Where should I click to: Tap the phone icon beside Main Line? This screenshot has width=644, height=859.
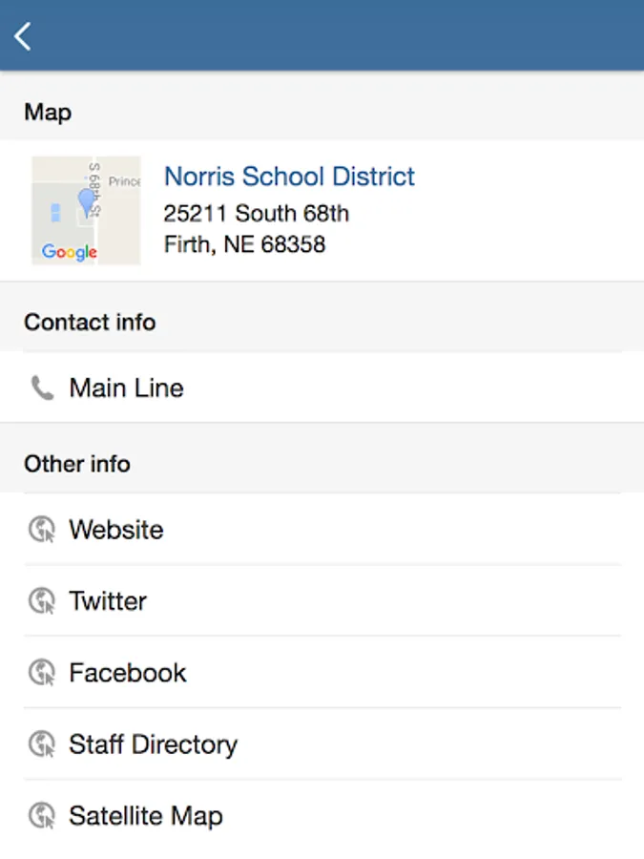click(42, 388)
